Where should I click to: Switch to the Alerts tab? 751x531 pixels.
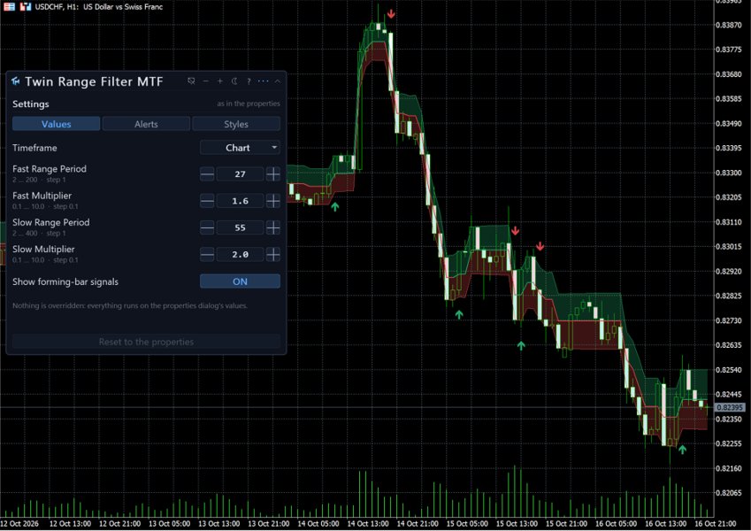146,124
